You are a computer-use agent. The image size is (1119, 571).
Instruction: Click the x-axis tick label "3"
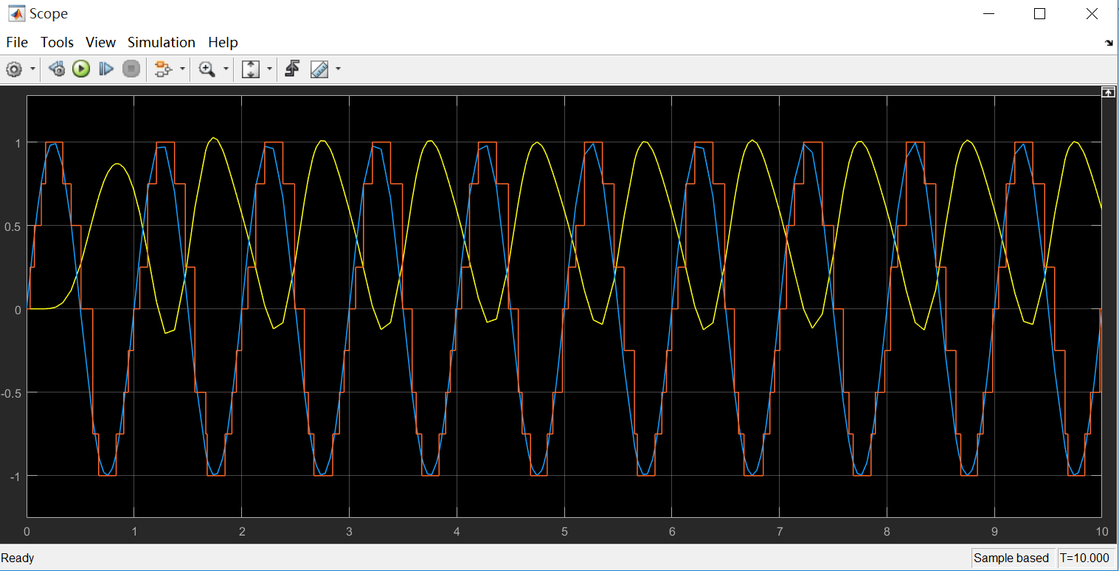(x=349, y=531)
